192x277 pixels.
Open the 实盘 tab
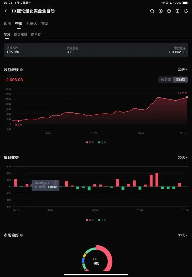coord(45,24)
